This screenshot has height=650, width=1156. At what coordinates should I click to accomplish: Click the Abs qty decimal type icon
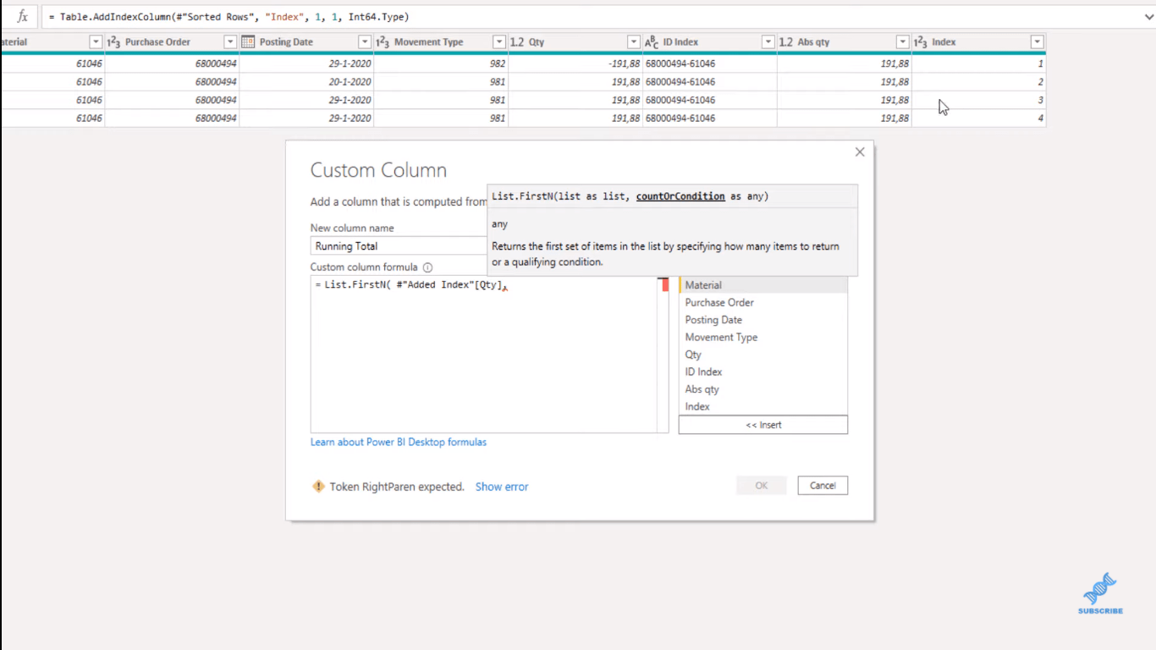pos(785,41)
